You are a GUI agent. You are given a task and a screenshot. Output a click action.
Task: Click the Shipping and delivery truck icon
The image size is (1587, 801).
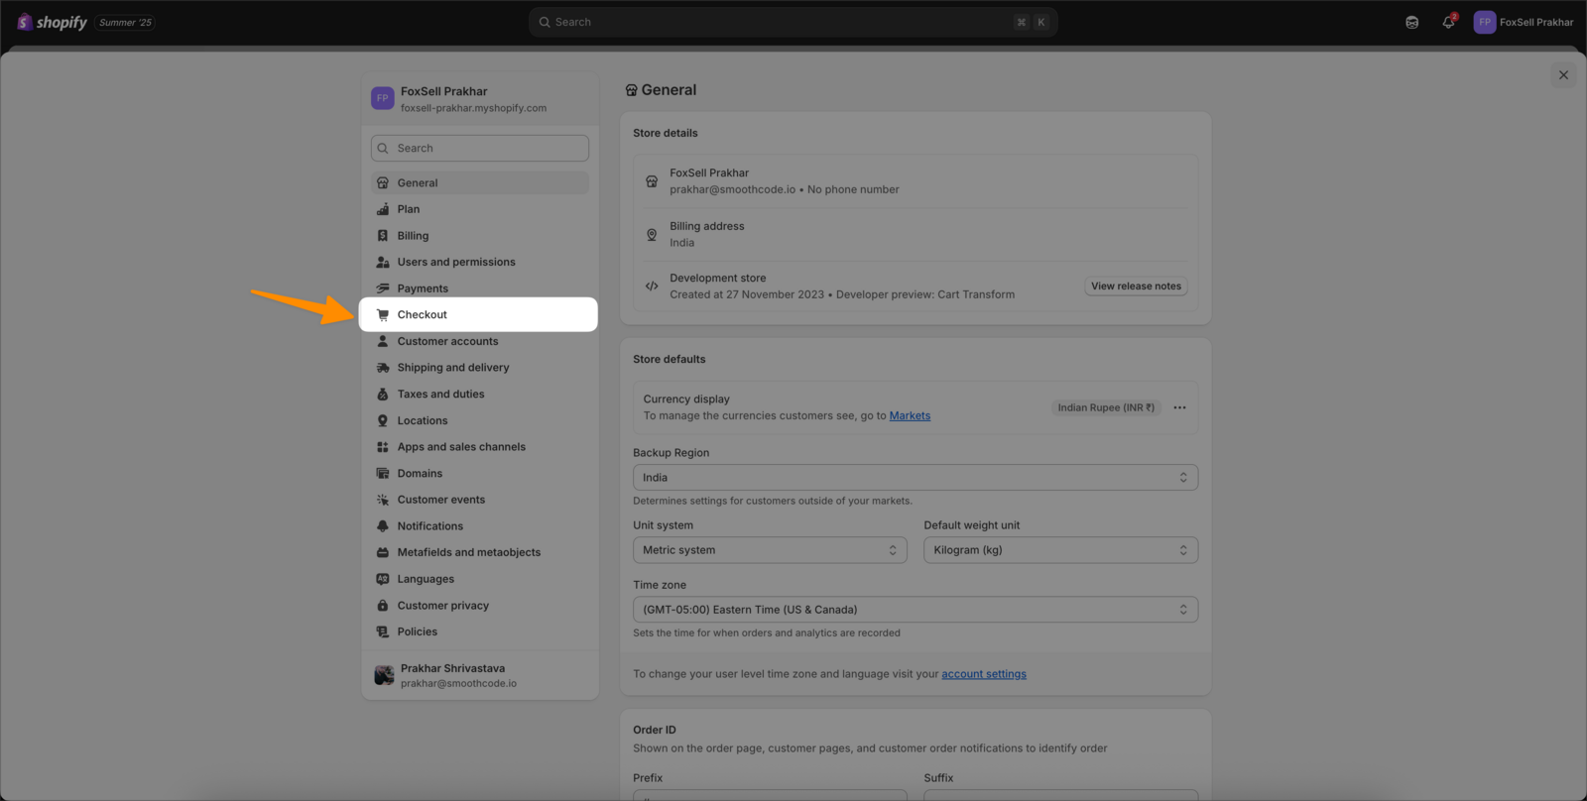coord(383,368)
